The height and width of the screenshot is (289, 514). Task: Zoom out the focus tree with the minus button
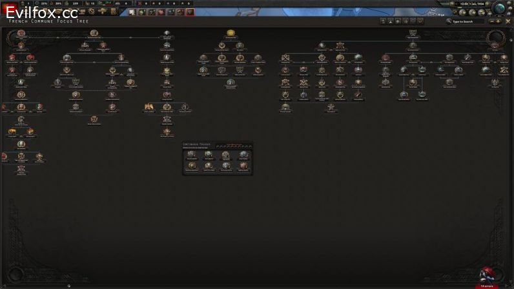pos(492,21)
